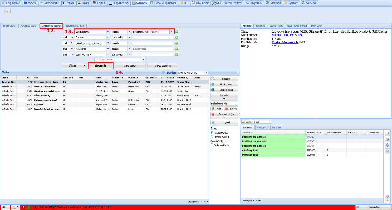The image size is (392, 210).
Task: Open All search areas dropdown above items tabs
Action: click(270, 121)
